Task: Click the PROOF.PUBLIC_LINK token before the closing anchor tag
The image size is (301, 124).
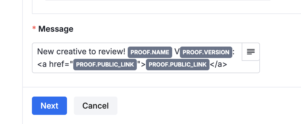Action: tap(178, 65)
